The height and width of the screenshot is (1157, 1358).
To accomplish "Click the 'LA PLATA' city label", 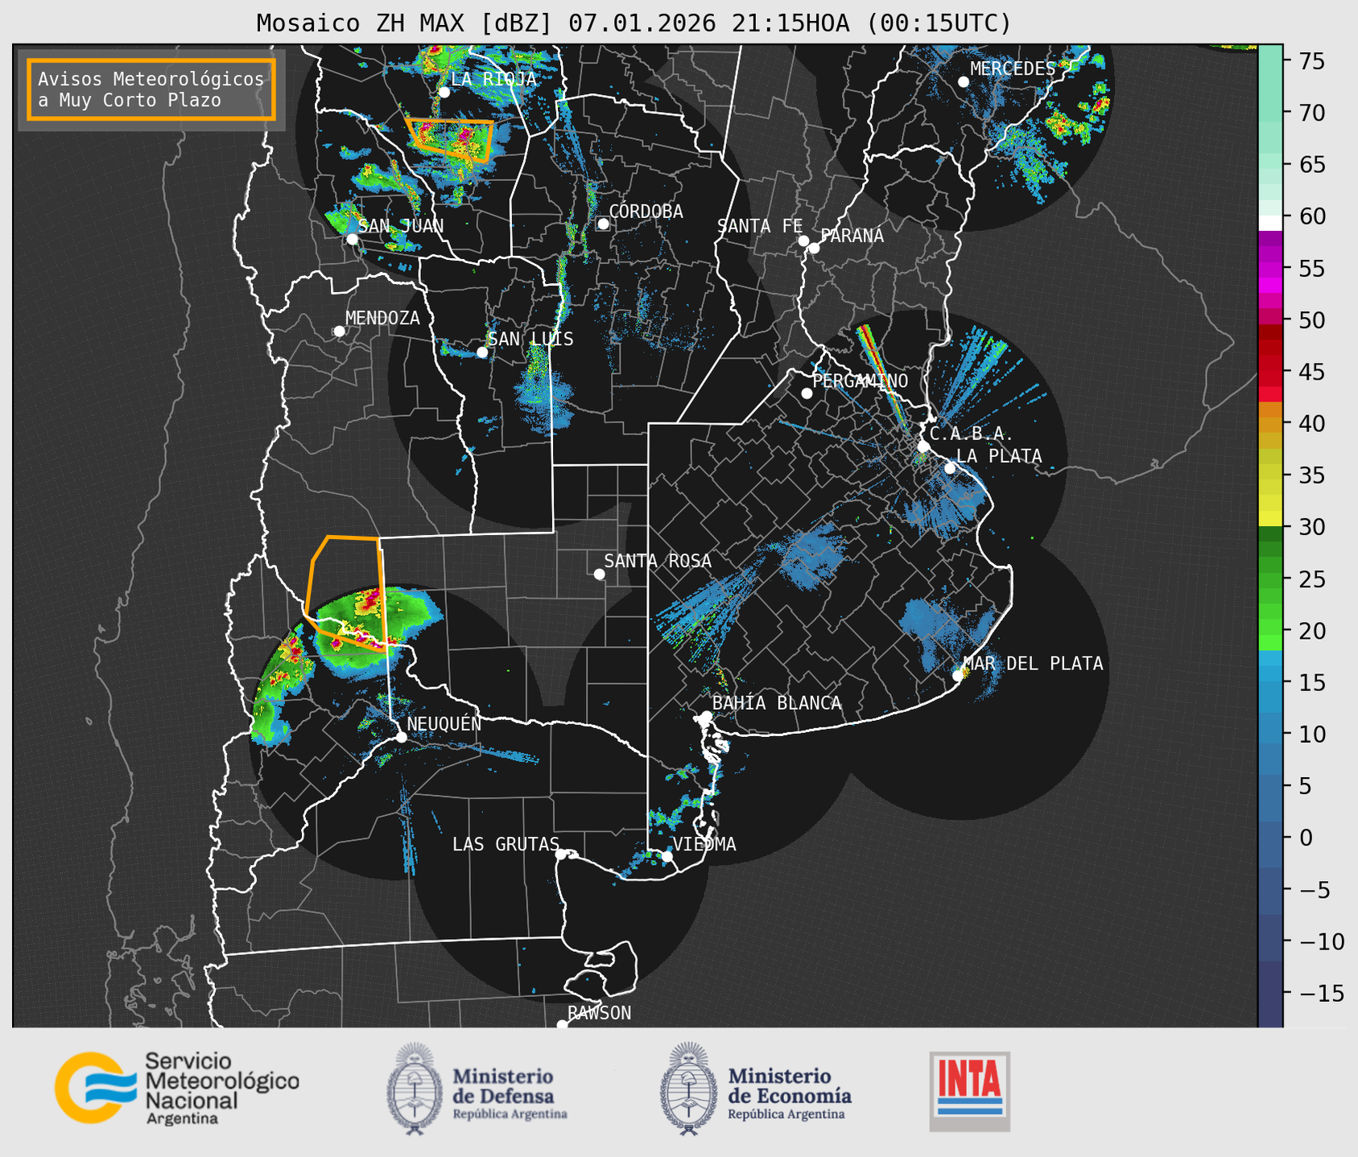I will [x=999, y=456].
